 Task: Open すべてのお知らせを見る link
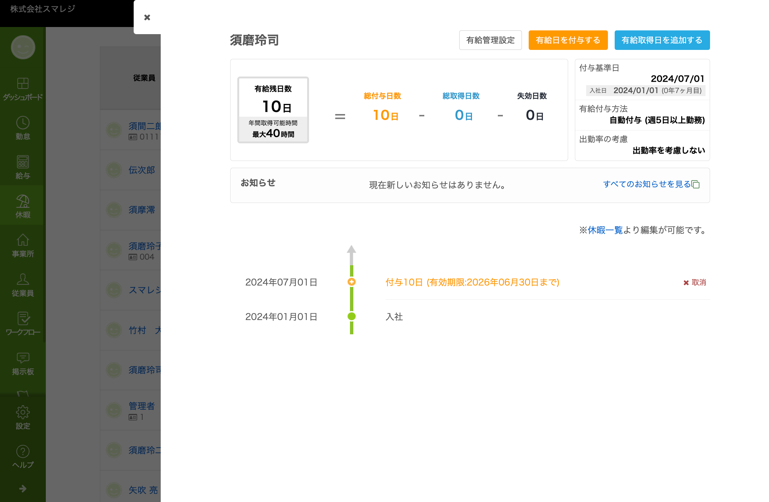647,184
